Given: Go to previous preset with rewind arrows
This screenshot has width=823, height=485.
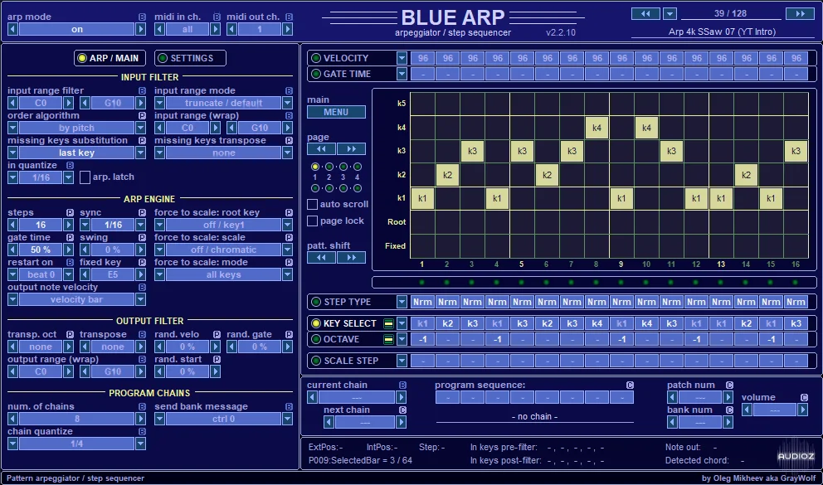Looking at the screenshot, I should coord(645,13).
